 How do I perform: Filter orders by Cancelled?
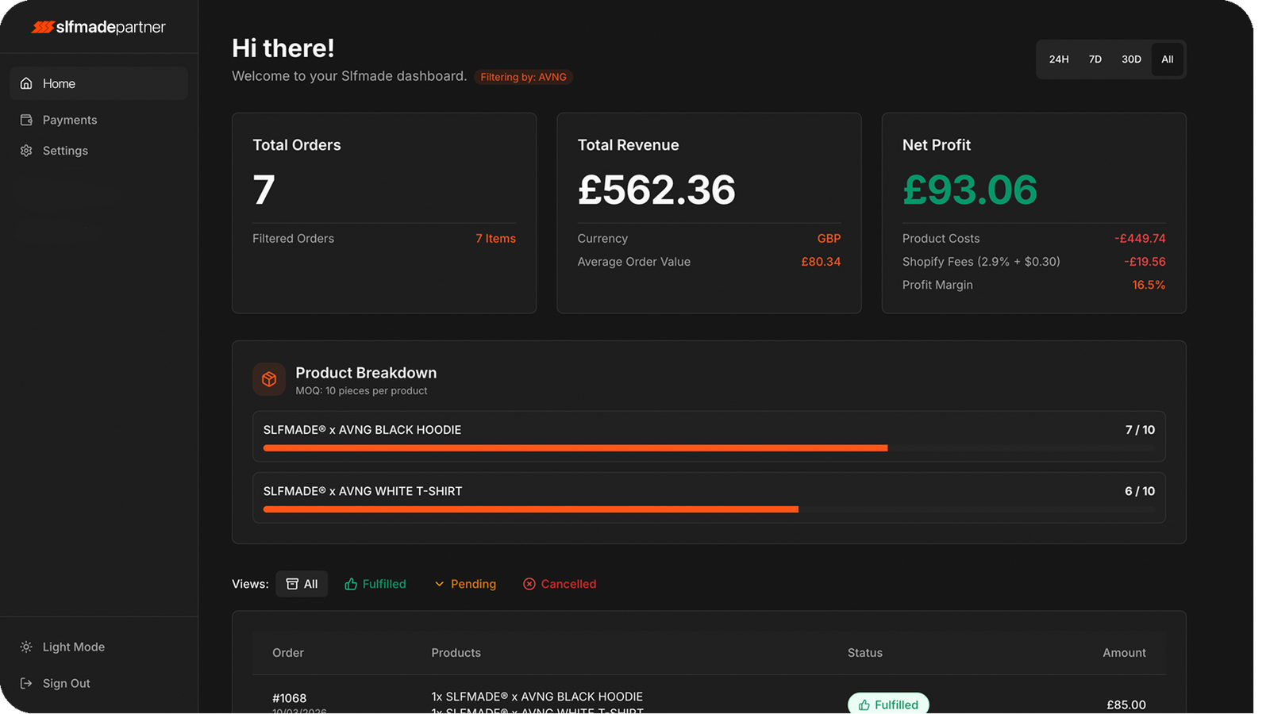point(560,584)
